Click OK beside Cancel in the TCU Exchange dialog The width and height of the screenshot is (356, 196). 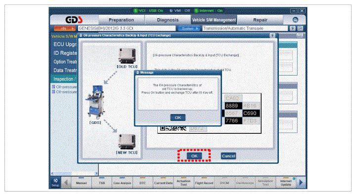[x=194, y=156]
